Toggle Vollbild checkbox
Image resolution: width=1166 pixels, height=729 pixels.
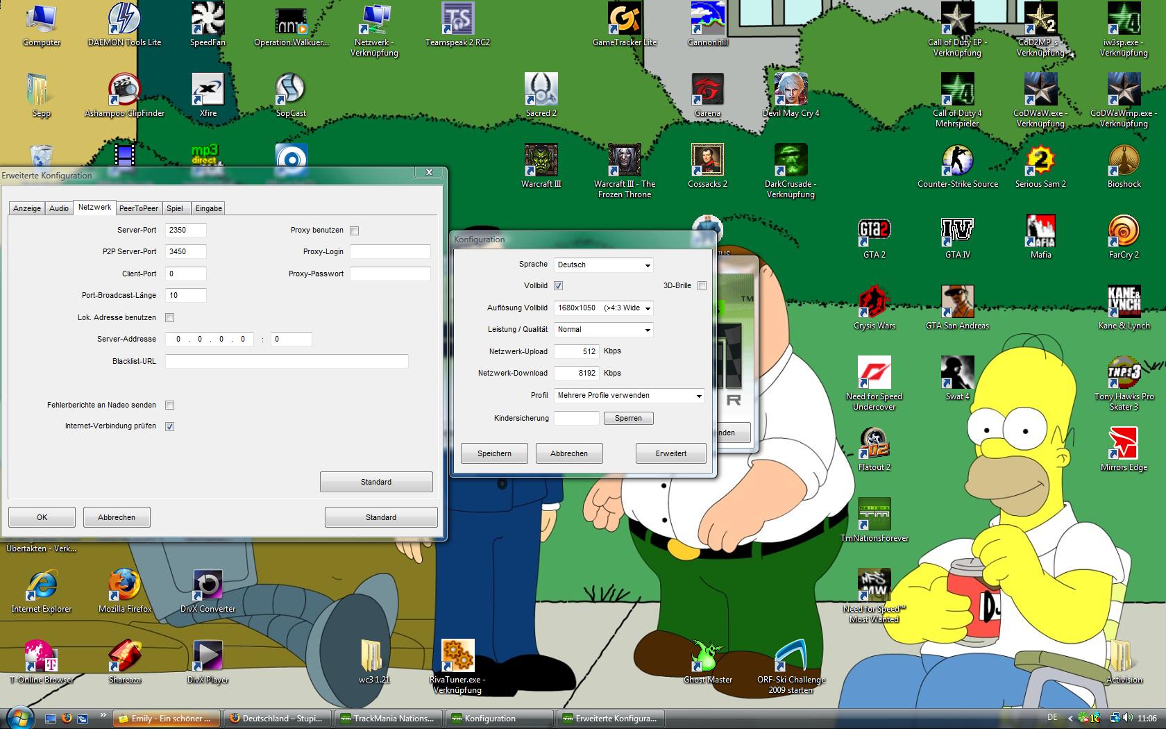click(558, 285)
